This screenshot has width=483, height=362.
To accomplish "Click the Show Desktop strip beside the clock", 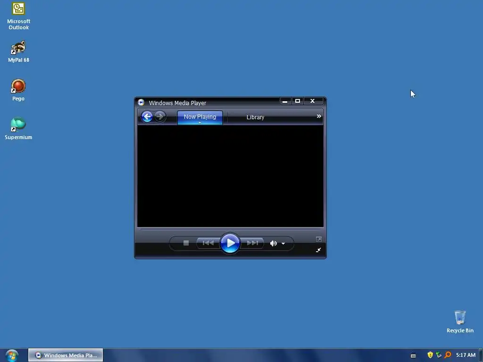I will pos(481,355).
